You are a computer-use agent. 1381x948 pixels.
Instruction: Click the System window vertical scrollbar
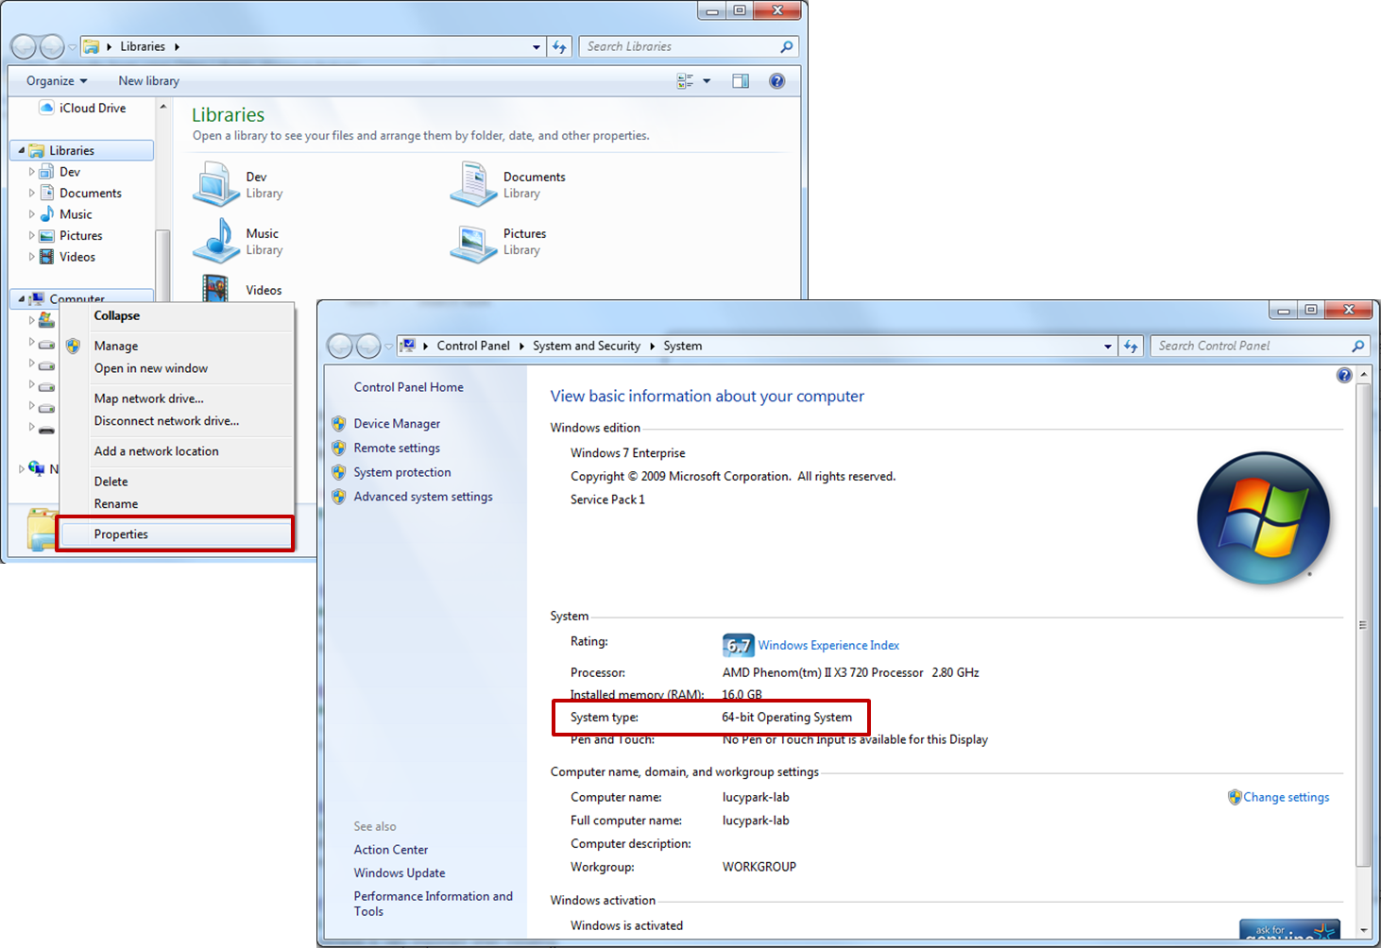click(1363, 625)
